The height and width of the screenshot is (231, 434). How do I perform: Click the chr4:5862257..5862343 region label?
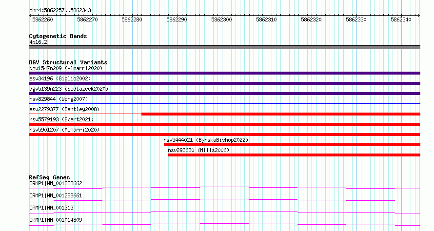60,11
